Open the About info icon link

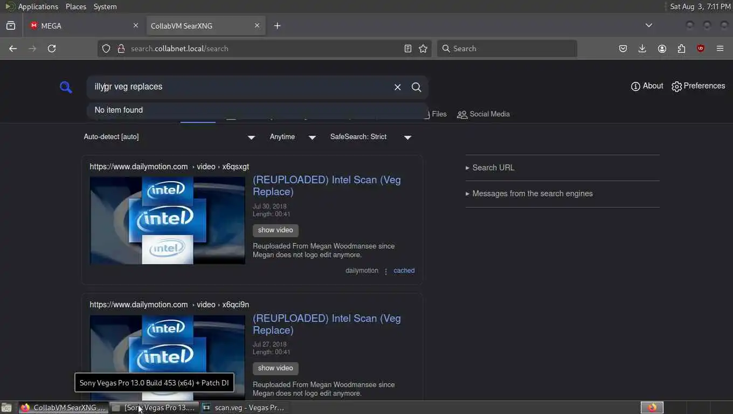click(x=647, y=86)
